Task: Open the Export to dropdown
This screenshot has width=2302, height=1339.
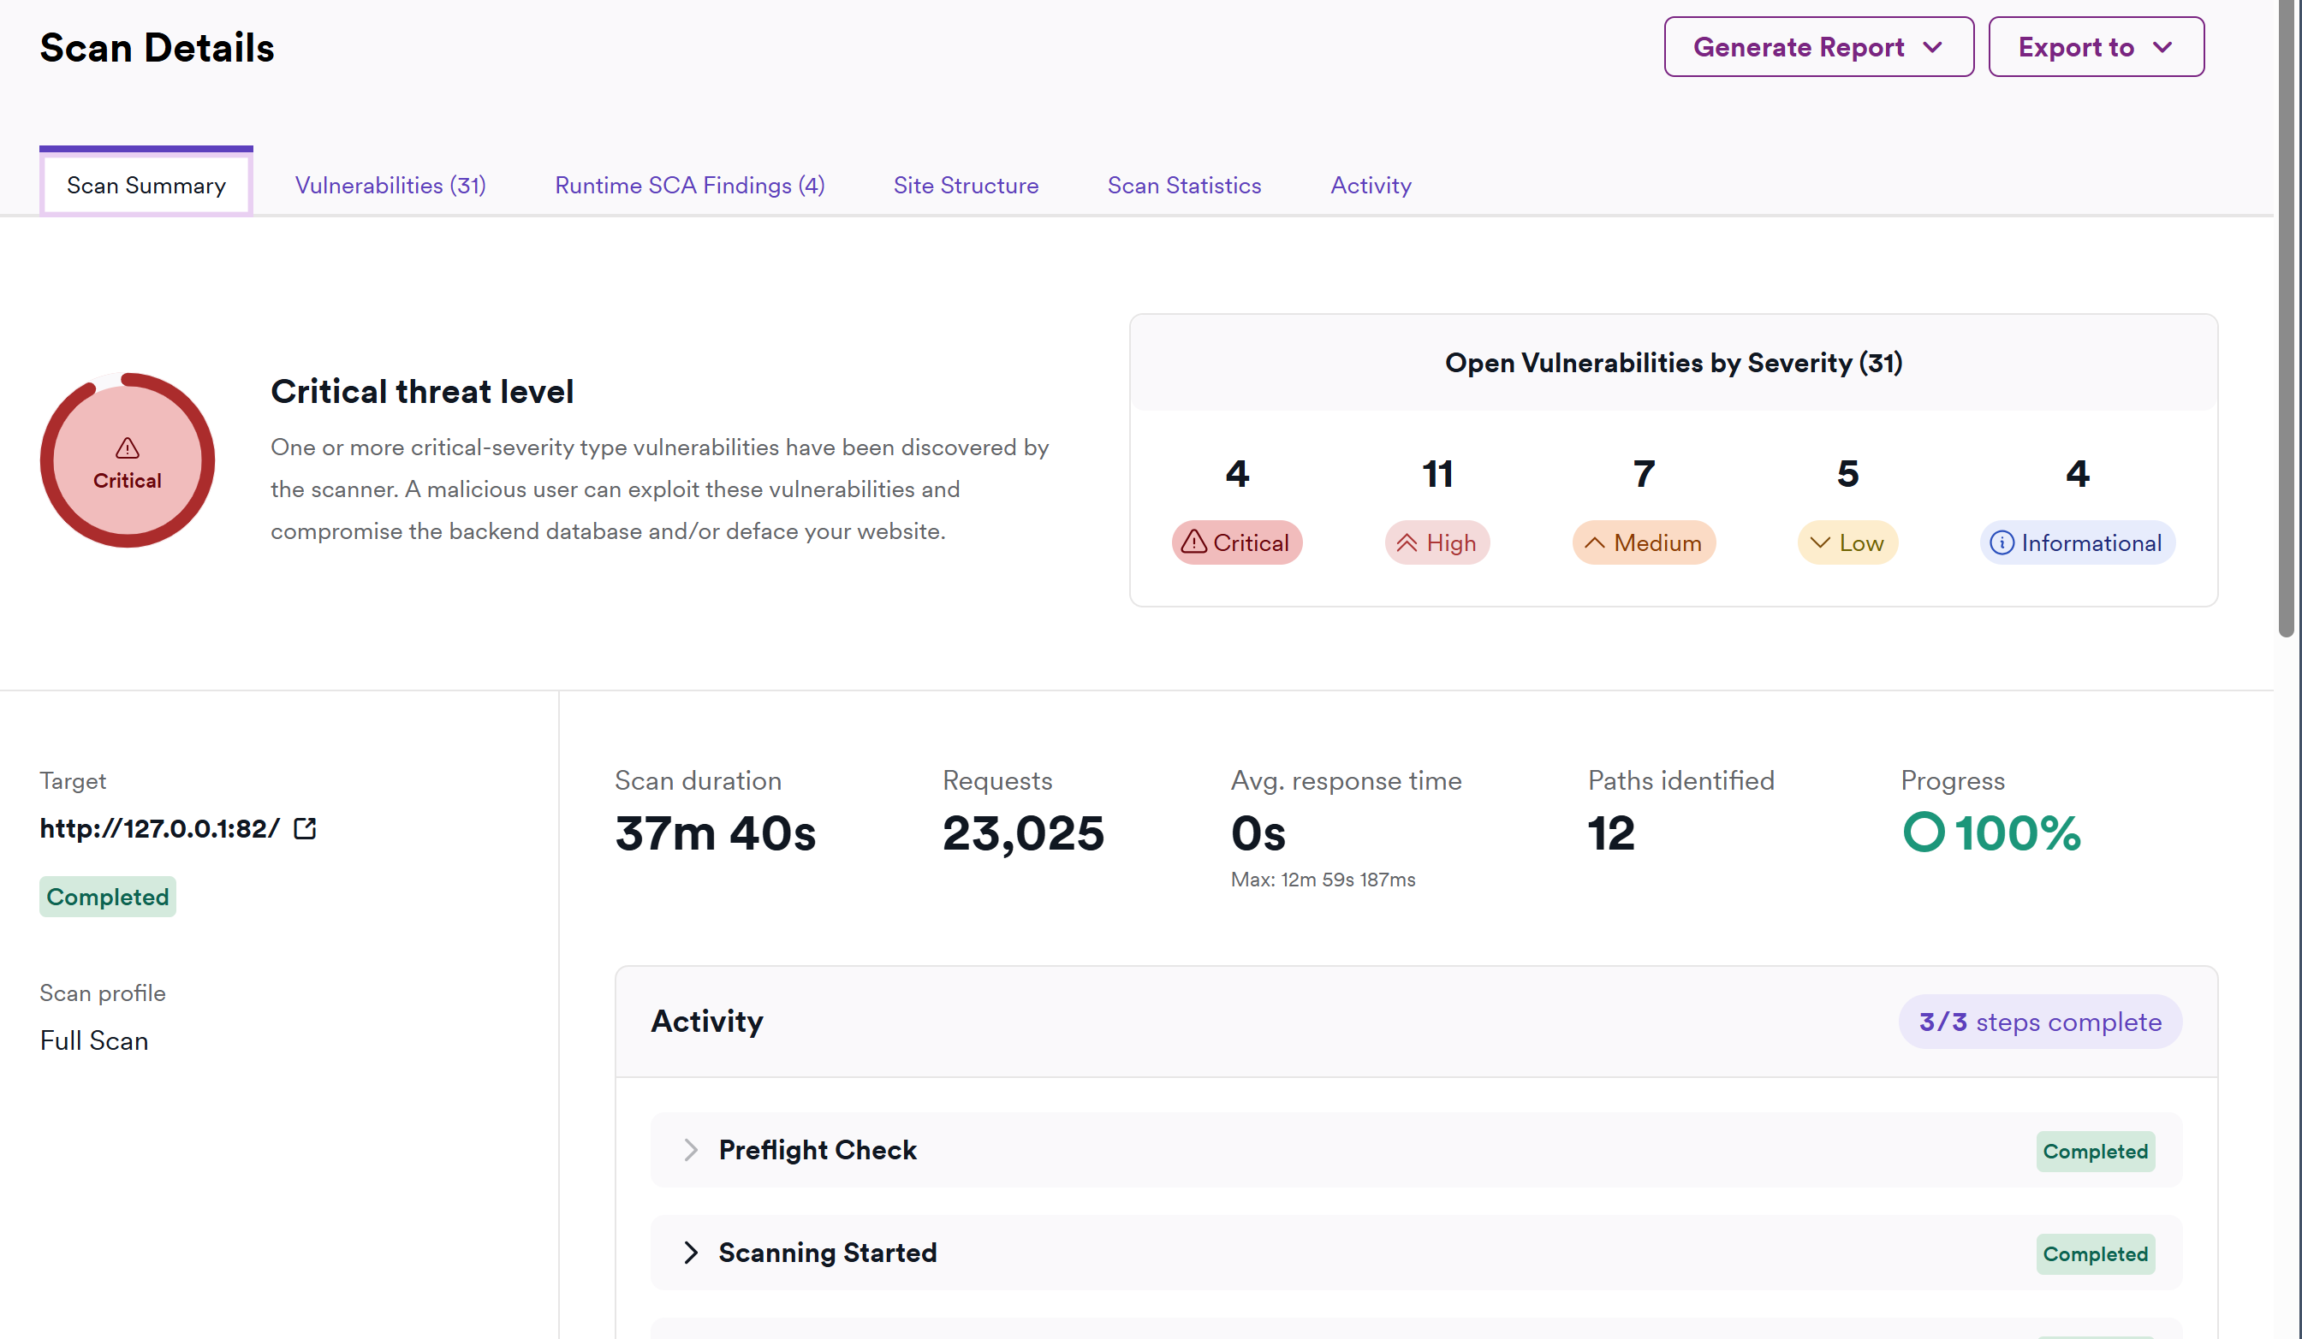Action: (x=2096, y=47)
